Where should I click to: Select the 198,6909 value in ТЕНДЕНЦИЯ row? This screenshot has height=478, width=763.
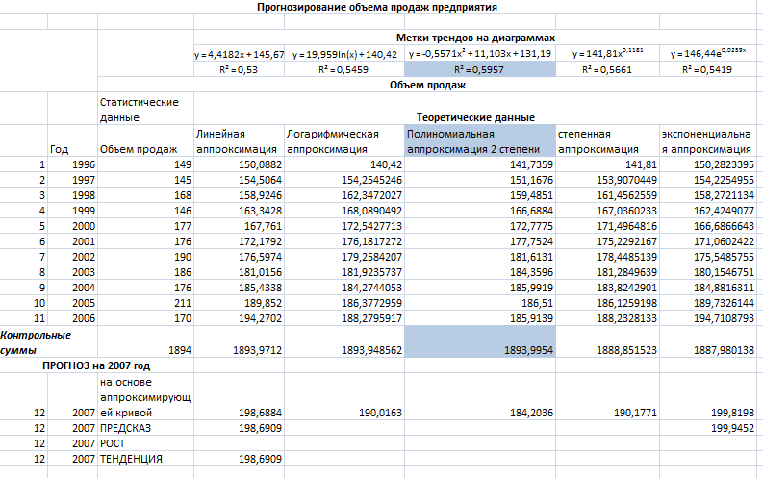[260, 459]
